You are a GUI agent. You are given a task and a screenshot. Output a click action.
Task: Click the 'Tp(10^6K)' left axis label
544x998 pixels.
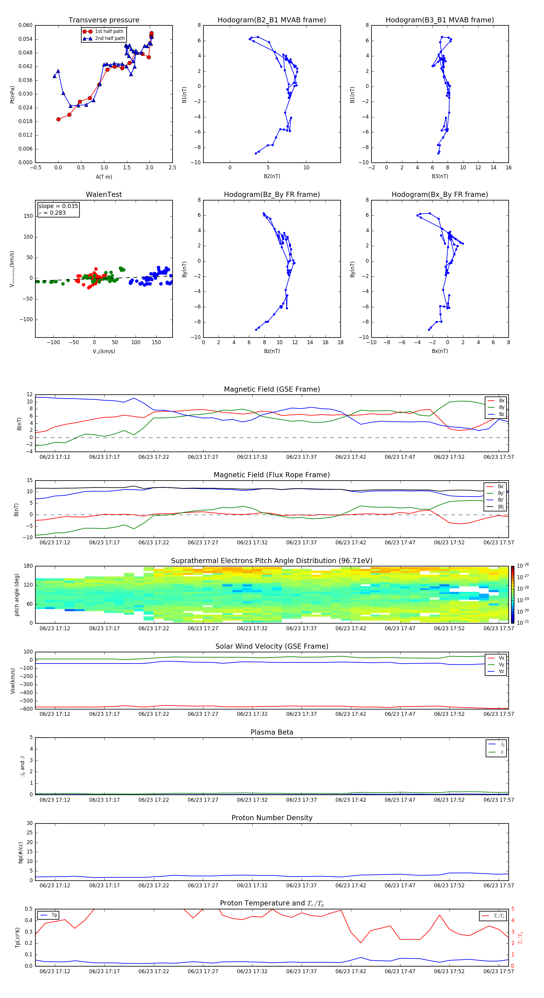pos(18,938)
